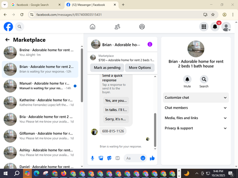This screenshot has width=238, height=178.
Task: Open the Friends icon in top navigation
Action: click(x=117, y=27)
